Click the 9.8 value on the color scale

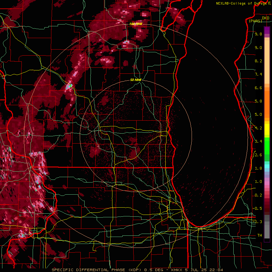[258, 34]
